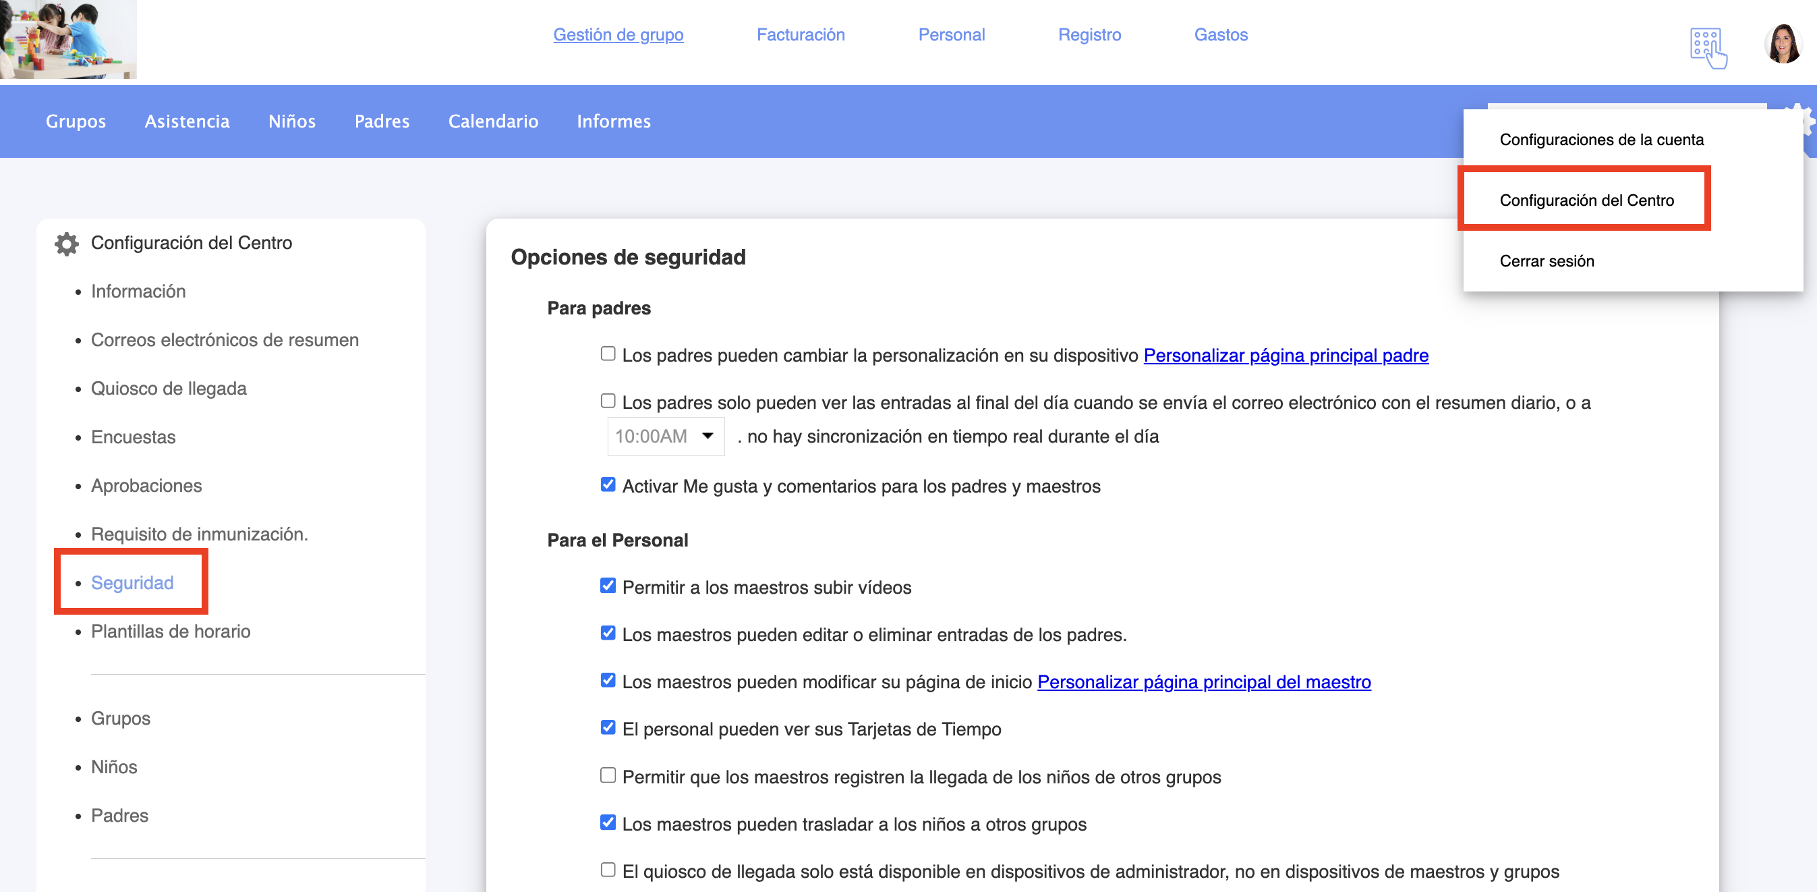Click the keypad check-in icon
1817x892 pixels.
(x=1708, y=48)
